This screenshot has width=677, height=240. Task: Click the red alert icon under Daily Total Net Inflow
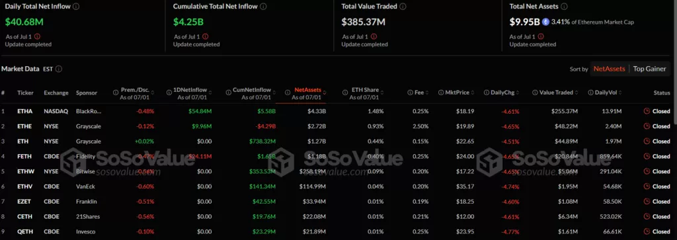37,36
